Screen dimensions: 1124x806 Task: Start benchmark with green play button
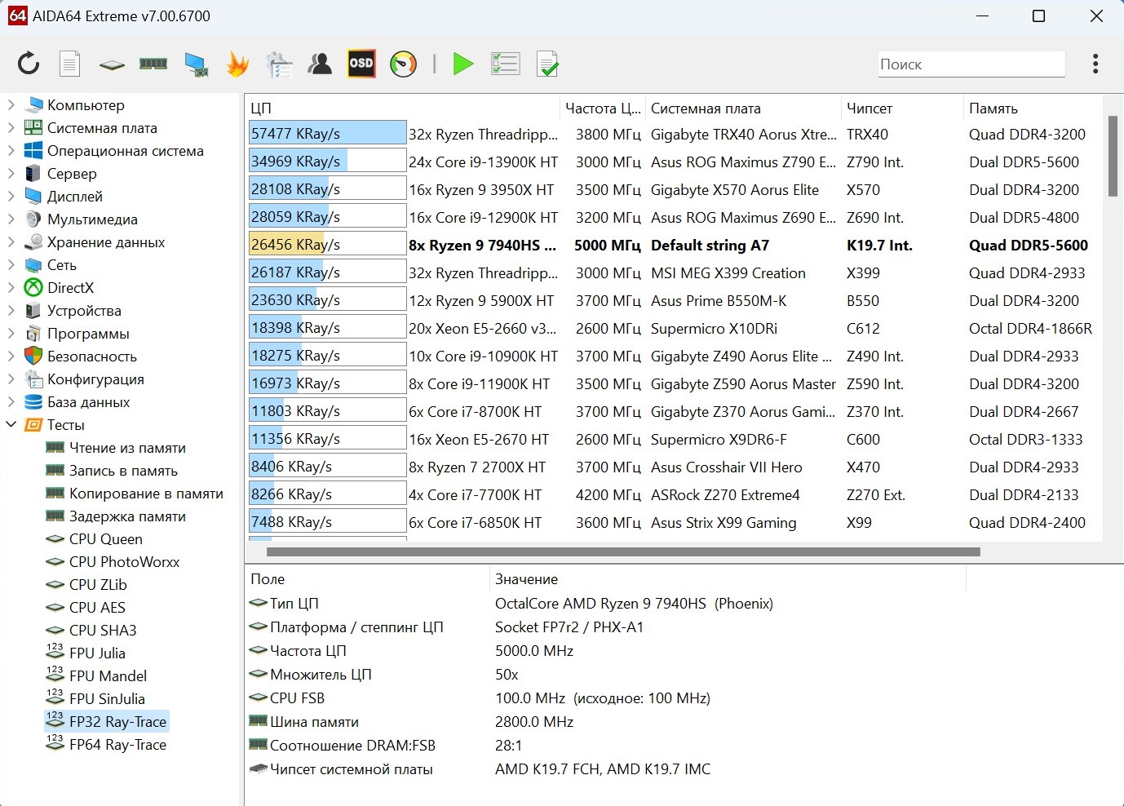pyautogui.click(x=462, y=64)
